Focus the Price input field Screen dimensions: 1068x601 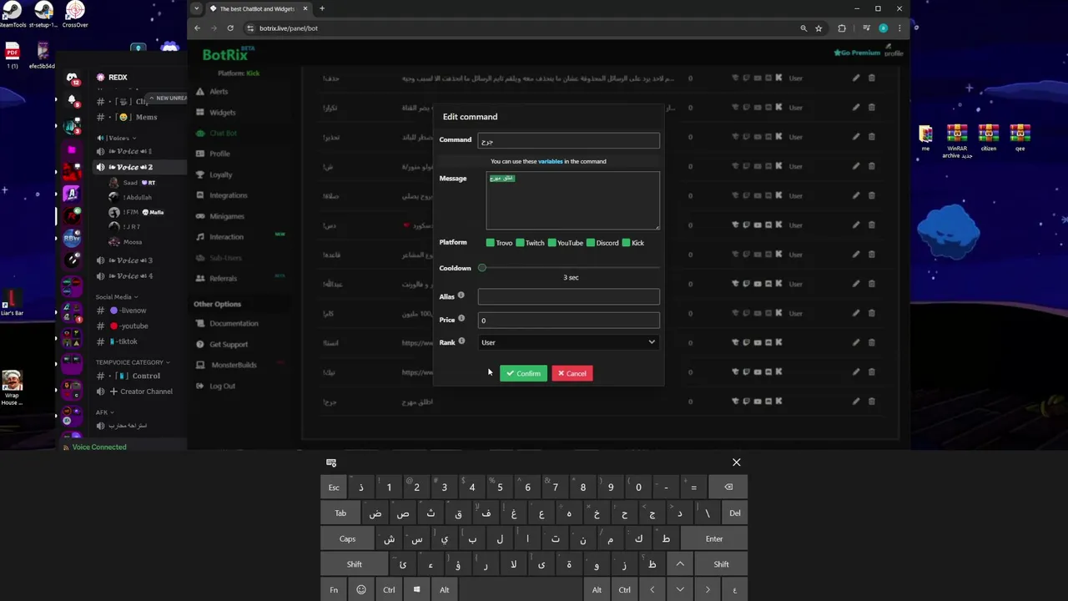click(x=568, y=321)
